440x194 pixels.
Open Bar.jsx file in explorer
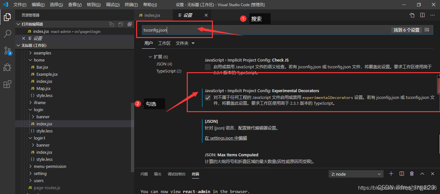click(x=42, y=67)
